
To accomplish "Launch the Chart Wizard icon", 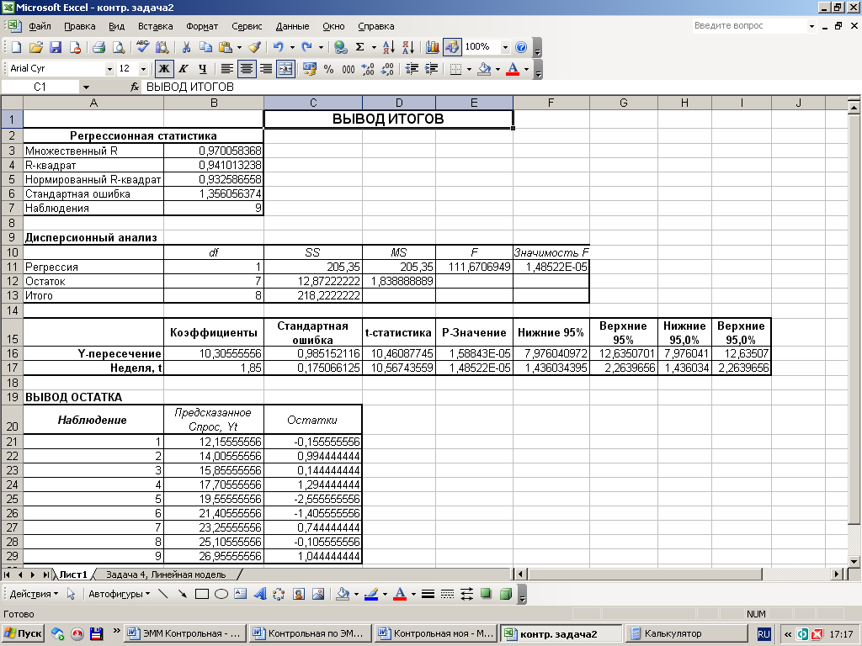I will click(x=433, y=47).
